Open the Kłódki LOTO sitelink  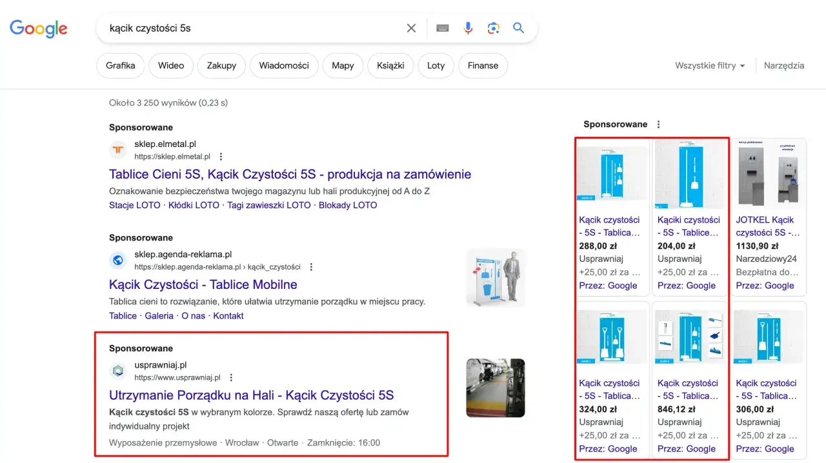[x=194, y=205]
